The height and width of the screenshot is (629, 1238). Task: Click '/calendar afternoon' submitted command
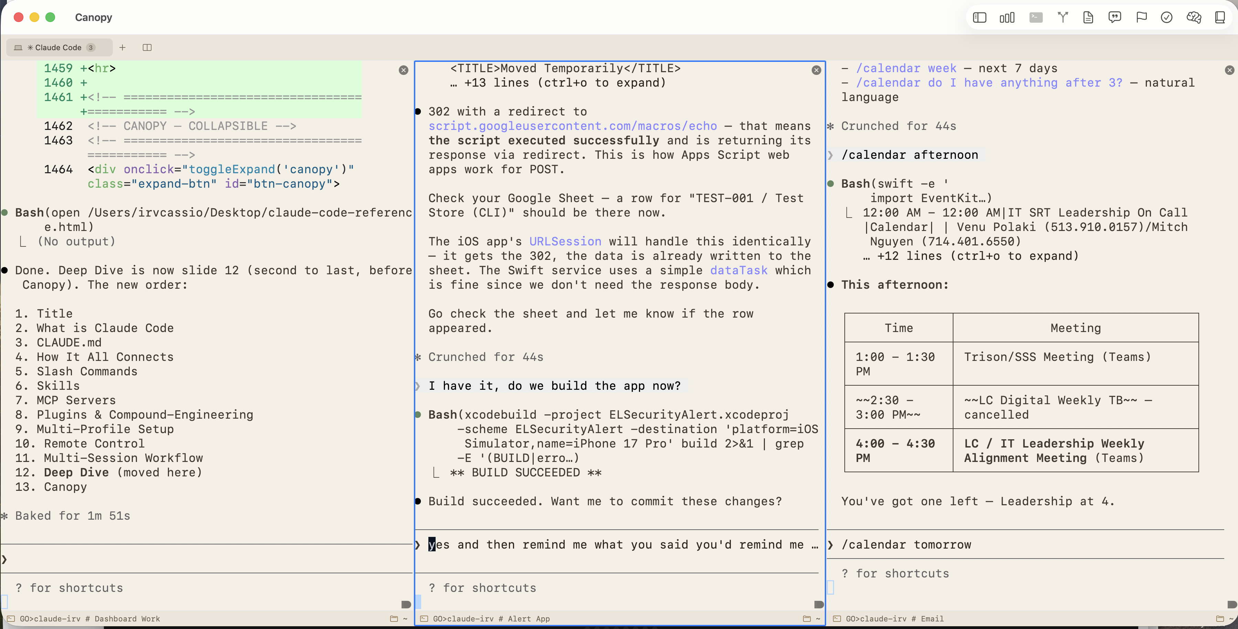pyautogui.click(x=909, y=155)
